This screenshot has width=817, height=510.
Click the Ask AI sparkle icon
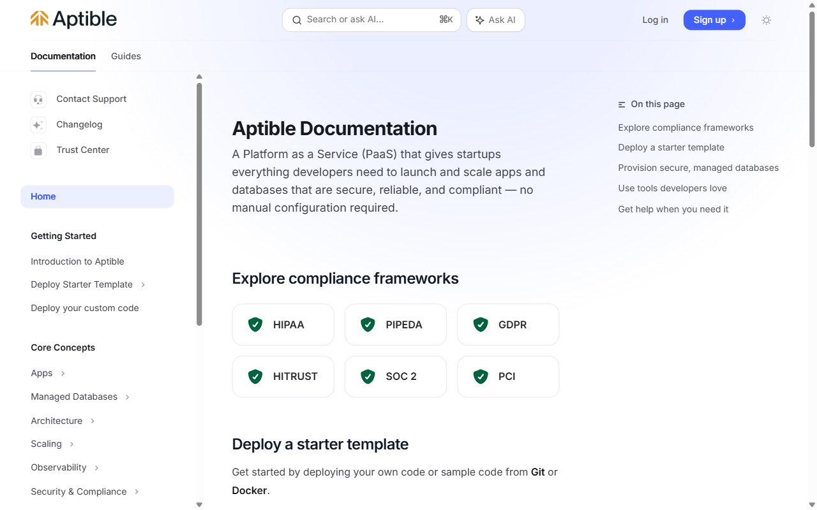coord(480,20)
